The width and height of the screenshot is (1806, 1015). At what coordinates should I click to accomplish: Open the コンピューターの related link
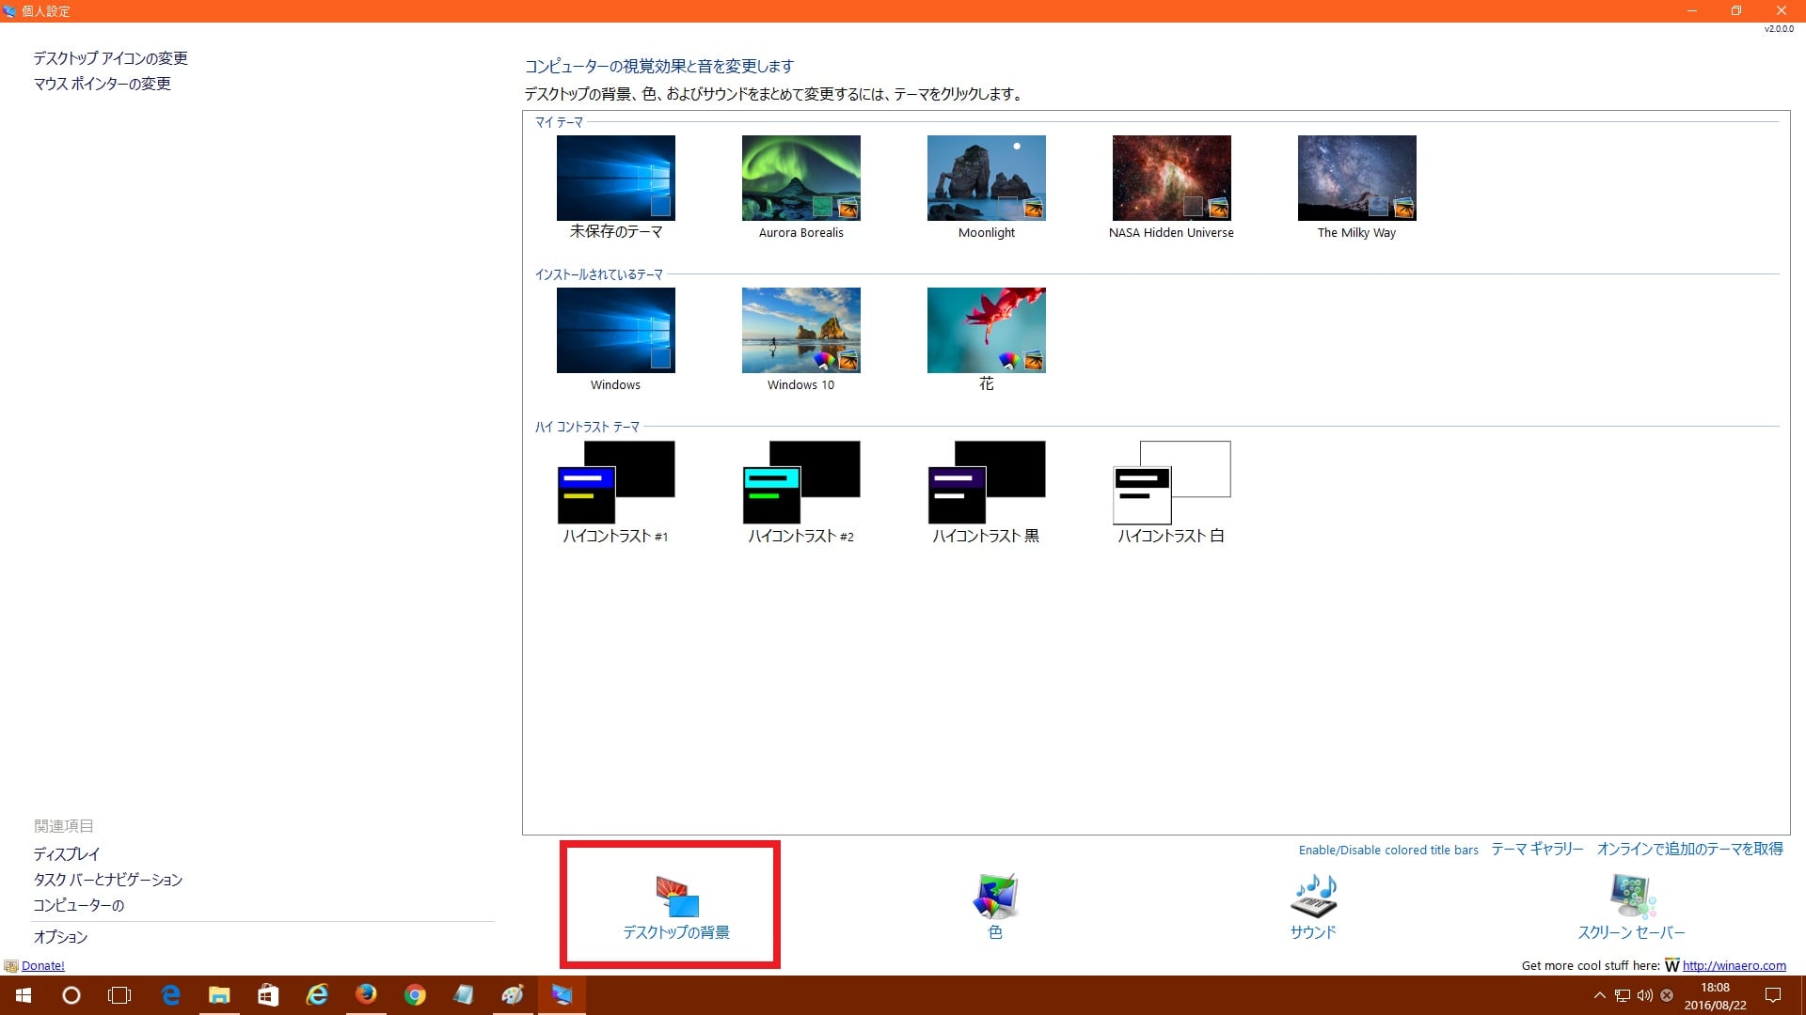pos(79,905)
